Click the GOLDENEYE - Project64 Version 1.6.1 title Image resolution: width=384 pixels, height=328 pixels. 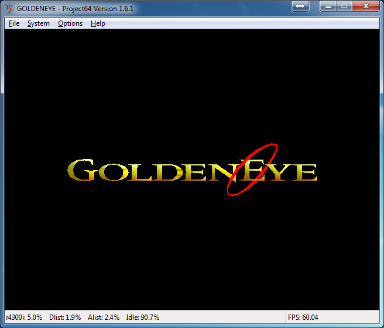[x=75, y=9]
